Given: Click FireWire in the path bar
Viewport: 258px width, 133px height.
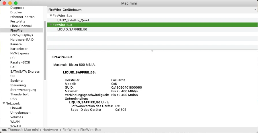Looking at the screenshot, I should click(69, 130).
